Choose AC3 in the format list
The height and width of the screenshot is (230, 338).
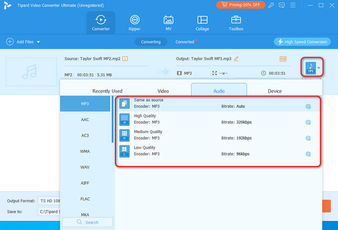coord(85,136)
